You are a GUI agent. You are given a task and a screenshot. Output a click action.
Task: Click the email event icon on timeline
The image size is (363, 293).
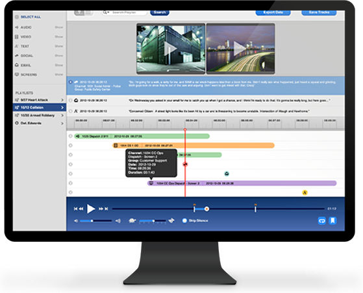[227, 174]
